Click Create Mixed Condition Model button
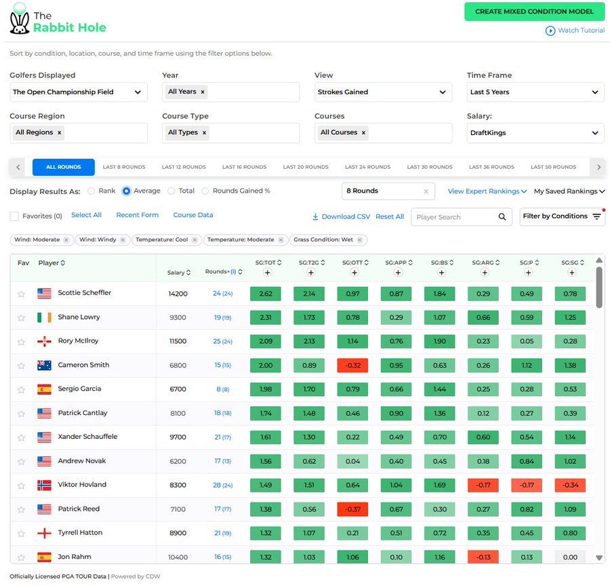Image resolution: width=610 pixels, height=586 pixels. coord(534,12)
